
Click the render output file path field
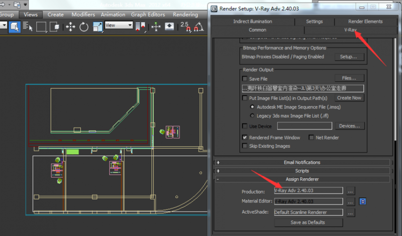click(303, 88)
